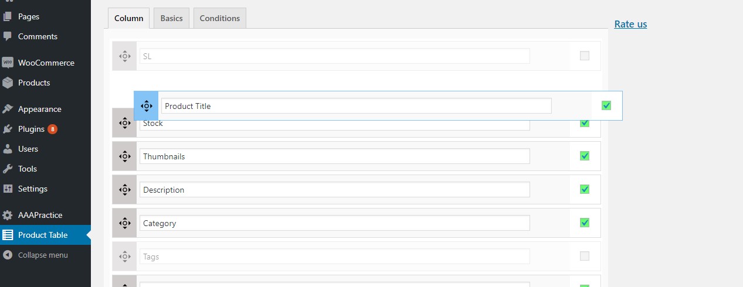This screenshot has width=743, height=287.
Task: Uncheck the Product Title column checkbox
Action: [606, 105]
